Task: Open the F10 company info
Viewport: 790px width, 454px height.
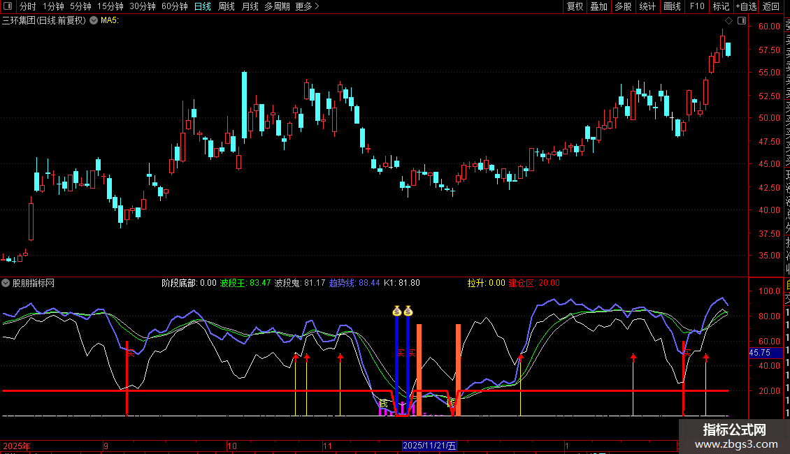Action: click(697, 6)
